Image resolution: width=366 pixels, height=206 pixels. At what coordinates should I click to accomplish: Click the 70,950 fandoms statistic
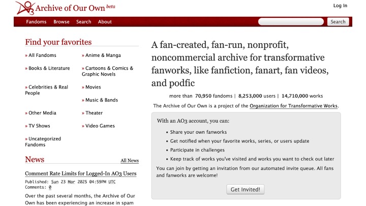(x=213, y=96)
